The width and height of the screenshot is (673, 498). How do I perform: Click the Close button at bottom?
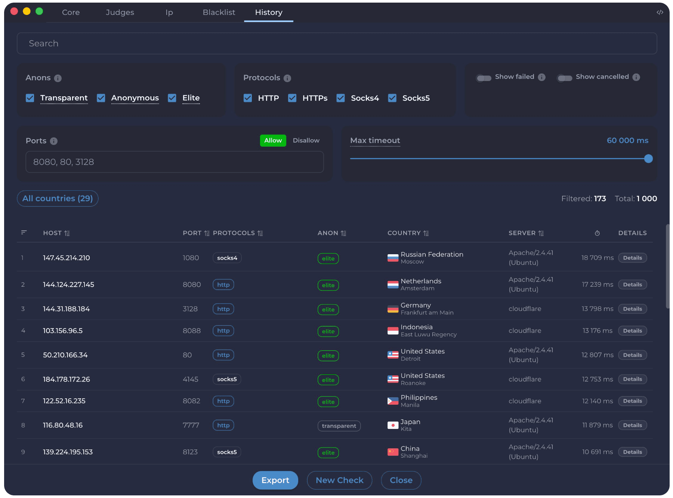tap(401, 480)
